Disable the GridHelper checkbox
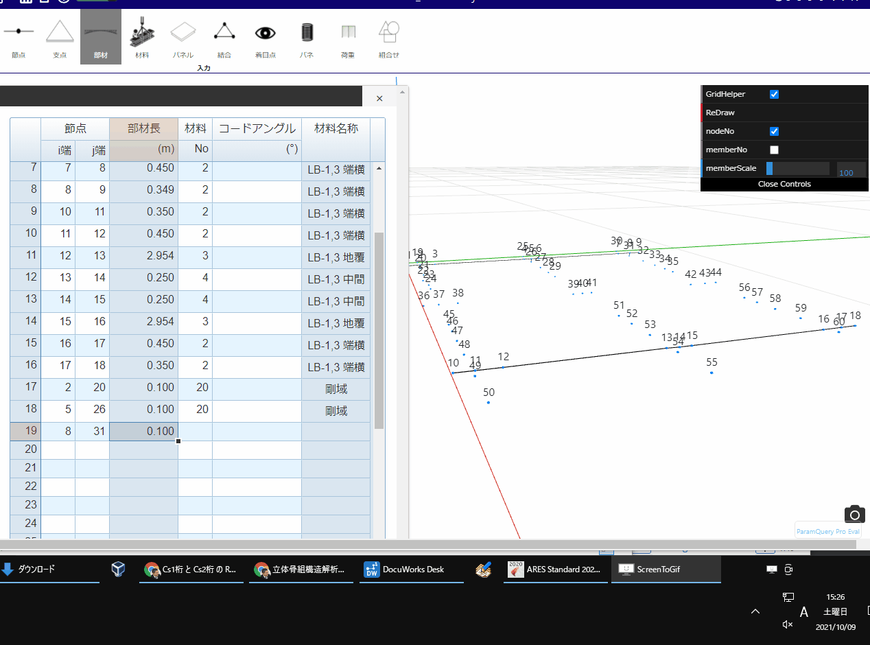This screenshot has width=870, height=645. point(774,94)
